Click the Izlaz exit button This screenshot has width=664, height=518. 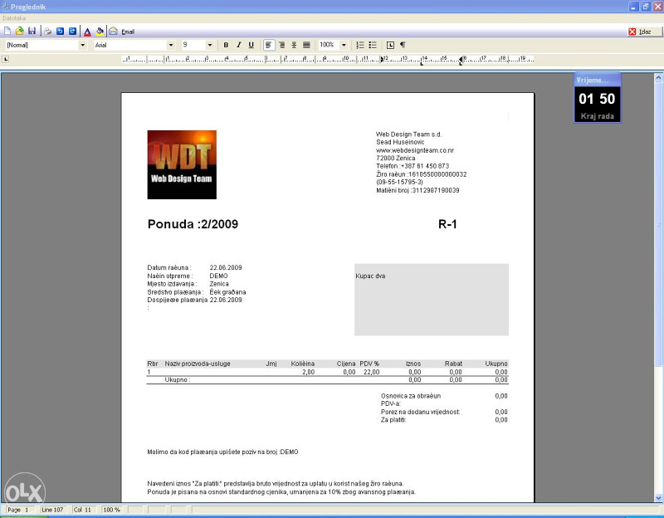[x=645, y=32]
